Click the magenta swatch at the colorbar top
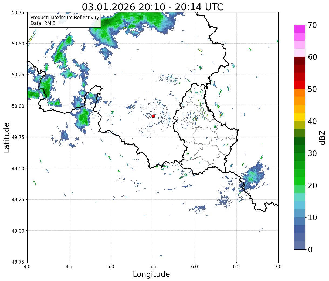Viewport: 329px width, 281px height. pyautogui.click(x=300, y=29)
